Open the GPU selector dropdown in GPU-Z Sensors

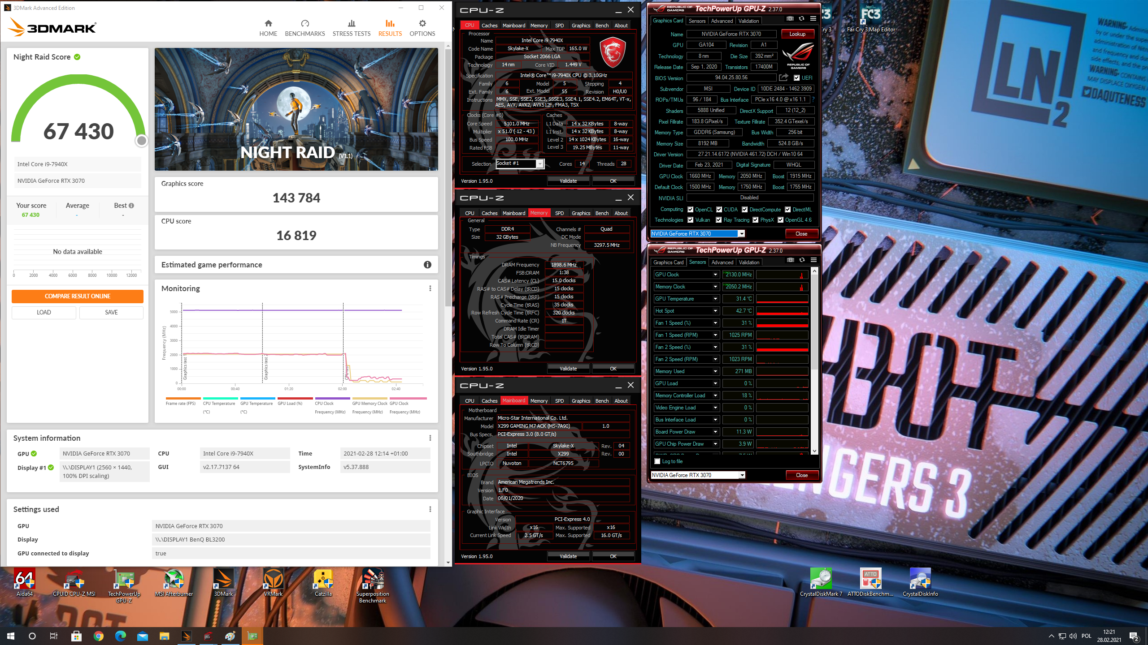(742, 475)
